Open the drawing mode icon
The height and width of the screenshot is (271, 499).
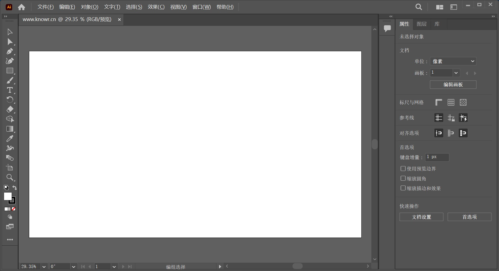10,217
